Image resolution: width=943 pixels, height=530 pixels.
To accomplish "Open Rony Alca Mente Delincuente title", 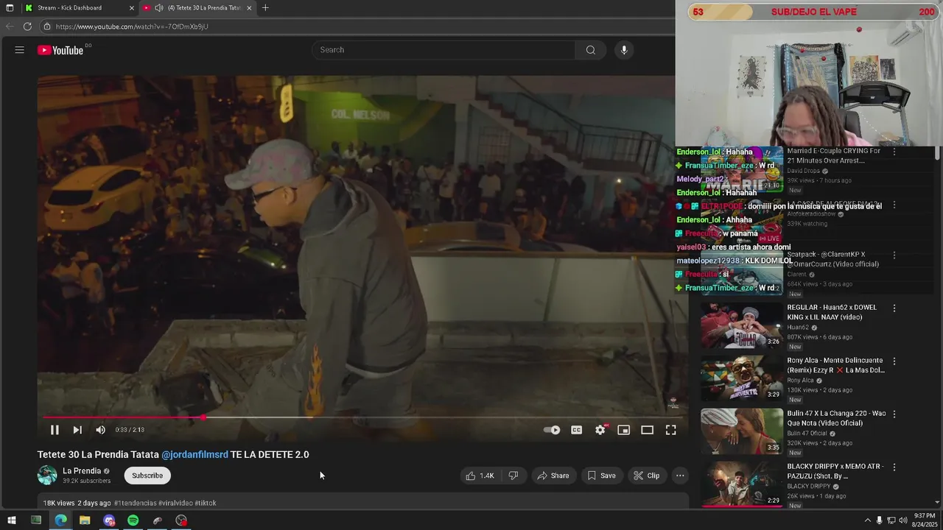I will point(835,365).
